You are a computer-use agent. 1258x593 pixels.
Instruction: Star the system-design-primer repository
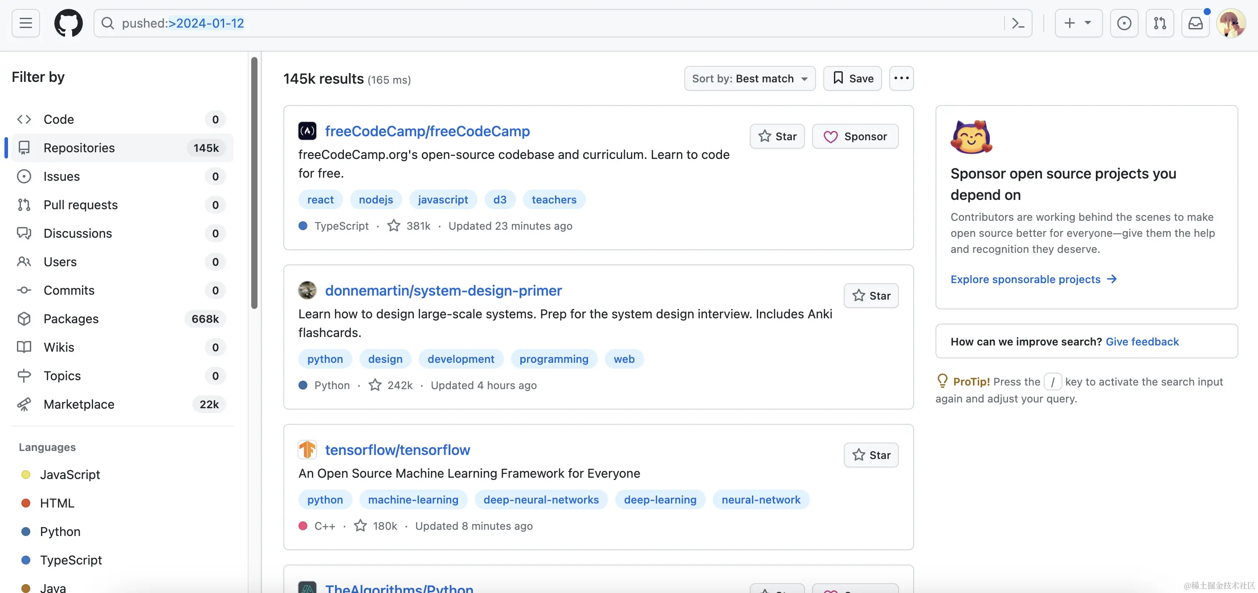tap(871, 295)
